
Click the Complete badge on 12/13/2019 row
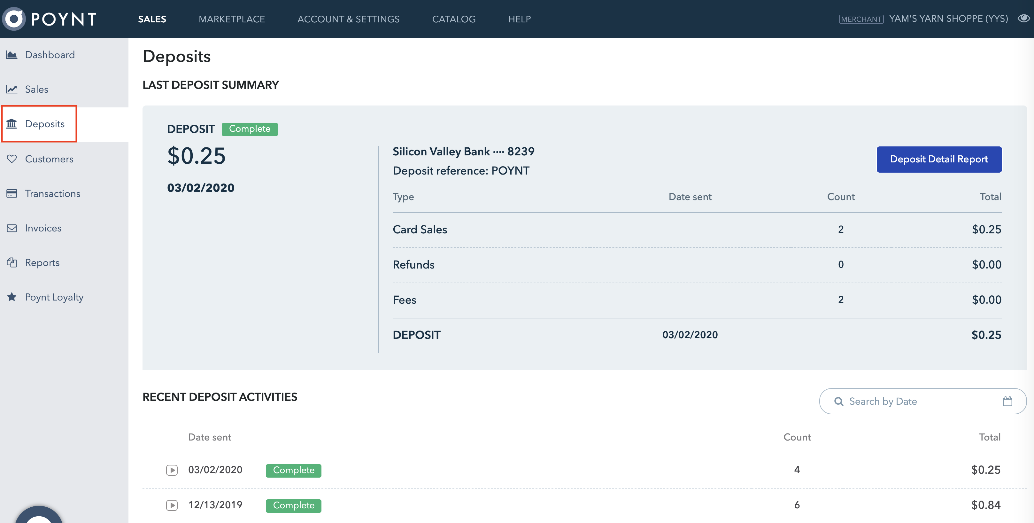coord(293,505)
